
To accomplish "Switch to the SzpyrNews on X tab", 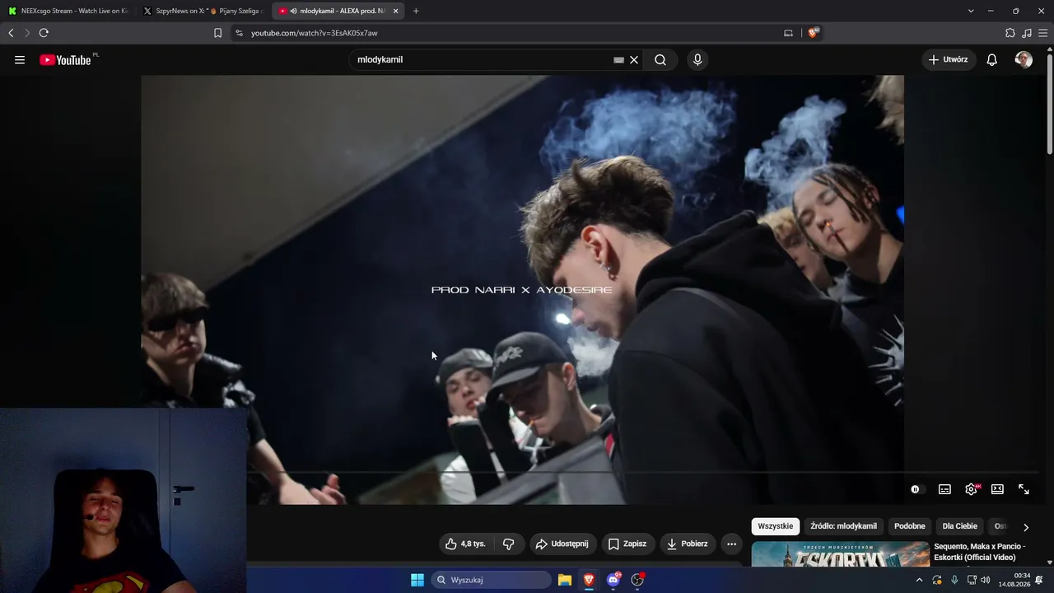I will (x=203, y=12).
